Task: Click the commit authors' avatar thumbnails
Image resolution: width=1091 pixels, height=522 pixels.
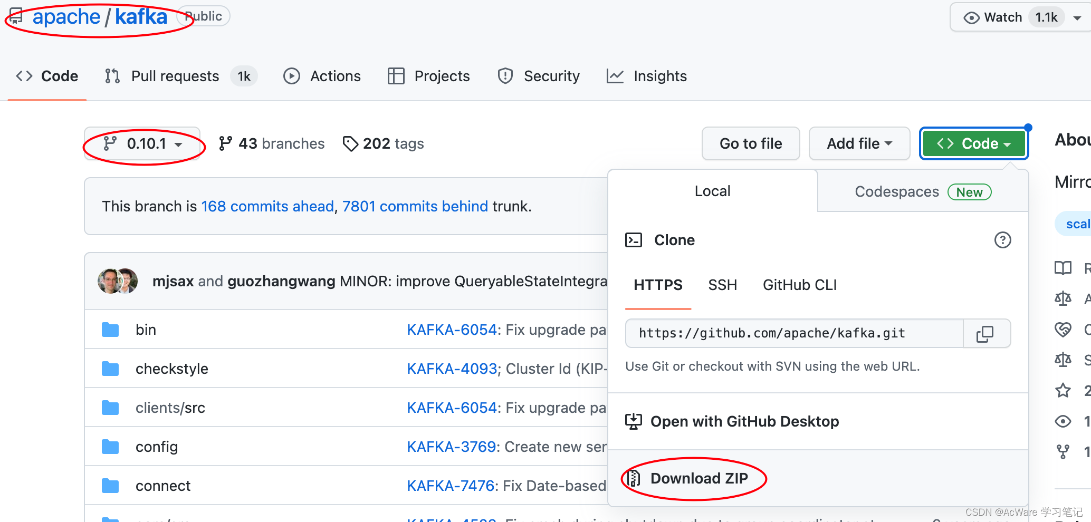Action: tap(118, 281)
